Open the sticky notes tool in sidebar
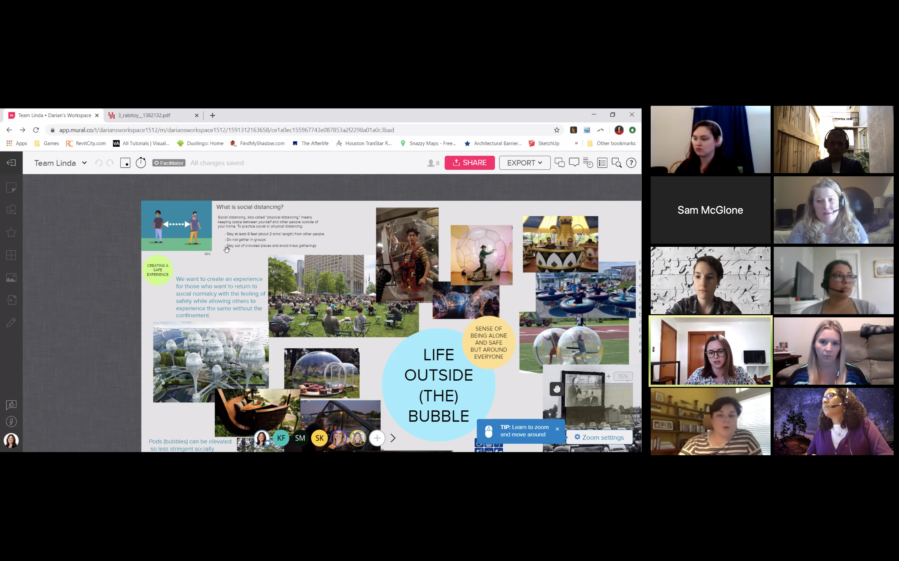Screen dimensions: 899x561 pos(11,187)
